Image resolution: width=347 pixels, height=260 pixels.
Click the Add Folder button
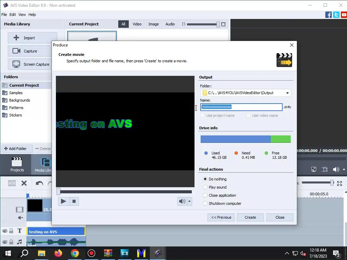click(17, 149)
